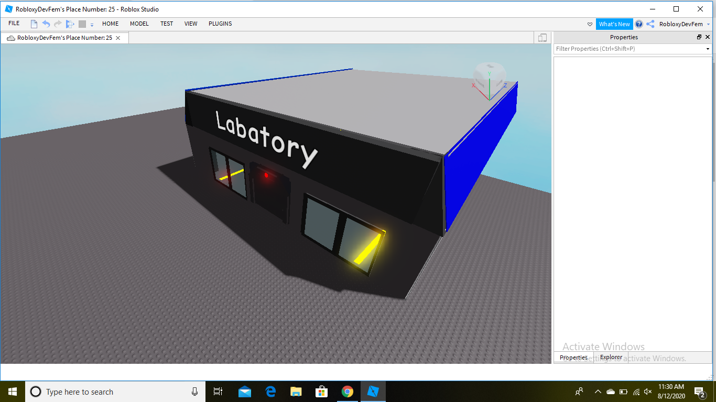Minimize the Roblox Studio window
Screen dimensions: 716x402
[x=653, y=9]
